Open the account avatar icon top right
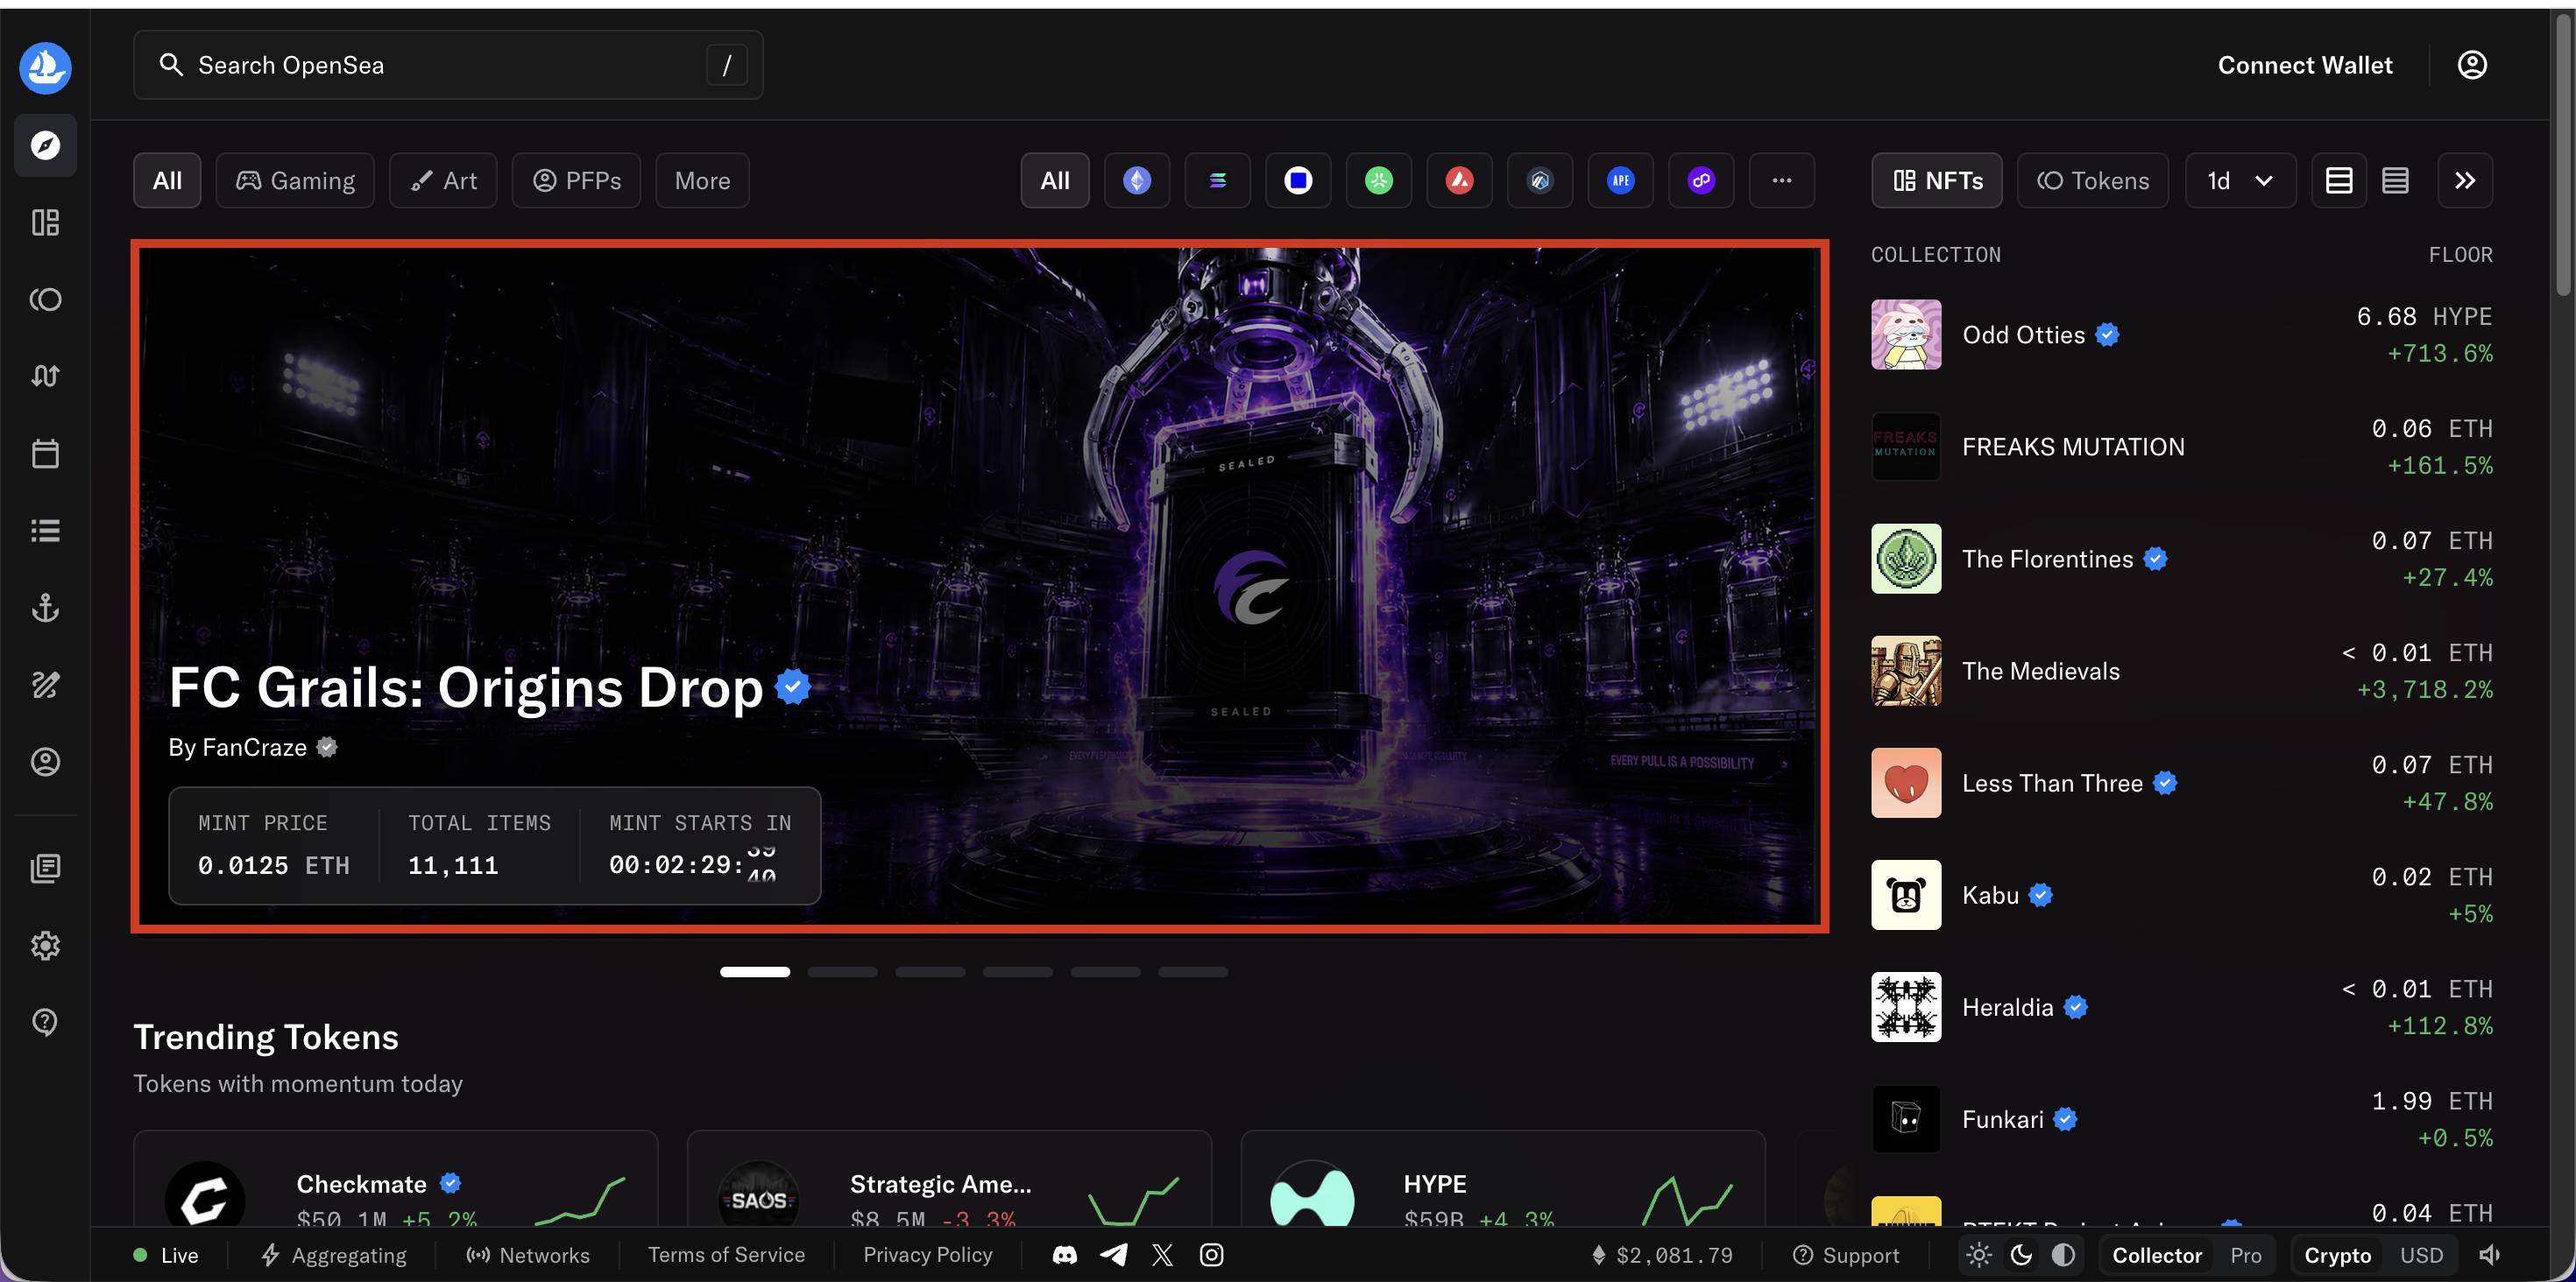 tap(2472, 65)
